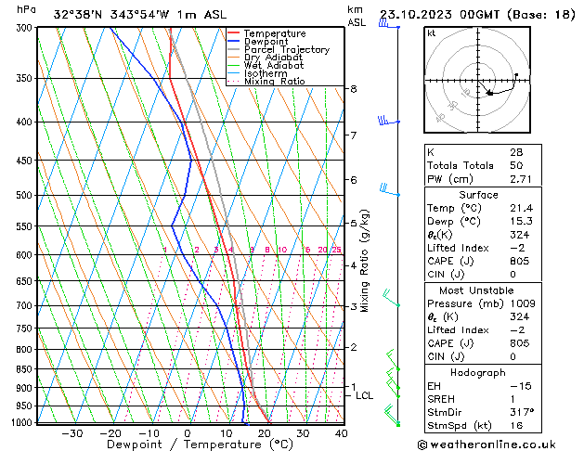Click the kt label in the hodograph
The height and width of the screenshot is (451, 584).
432,33
